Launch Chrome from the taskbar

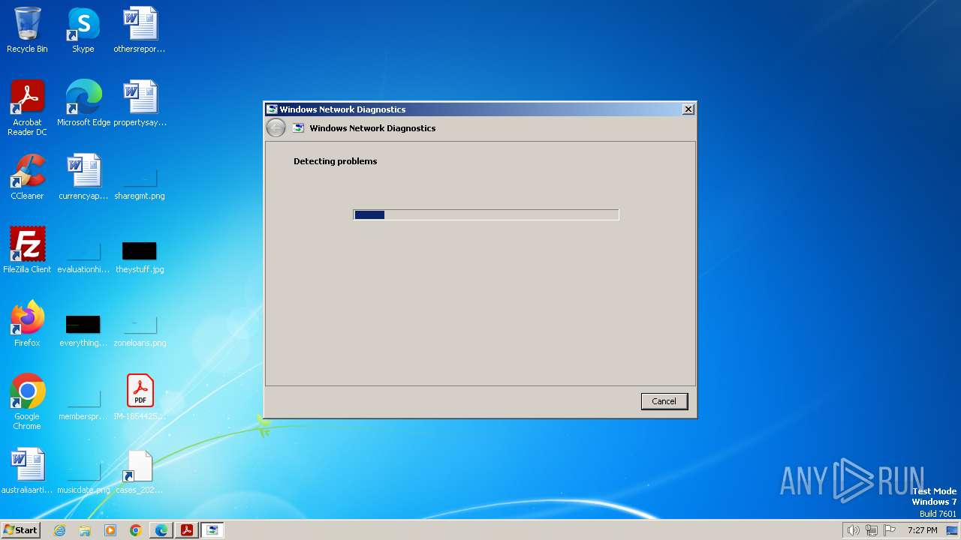[136, 530]
